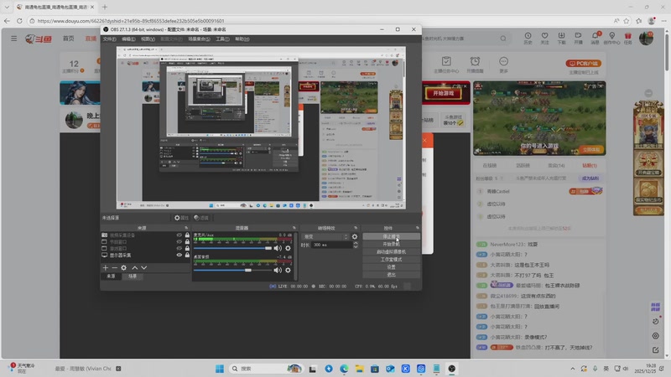Screen dimensions: 671x377
Task: Move selected source up
Action: tap(135, 267)
